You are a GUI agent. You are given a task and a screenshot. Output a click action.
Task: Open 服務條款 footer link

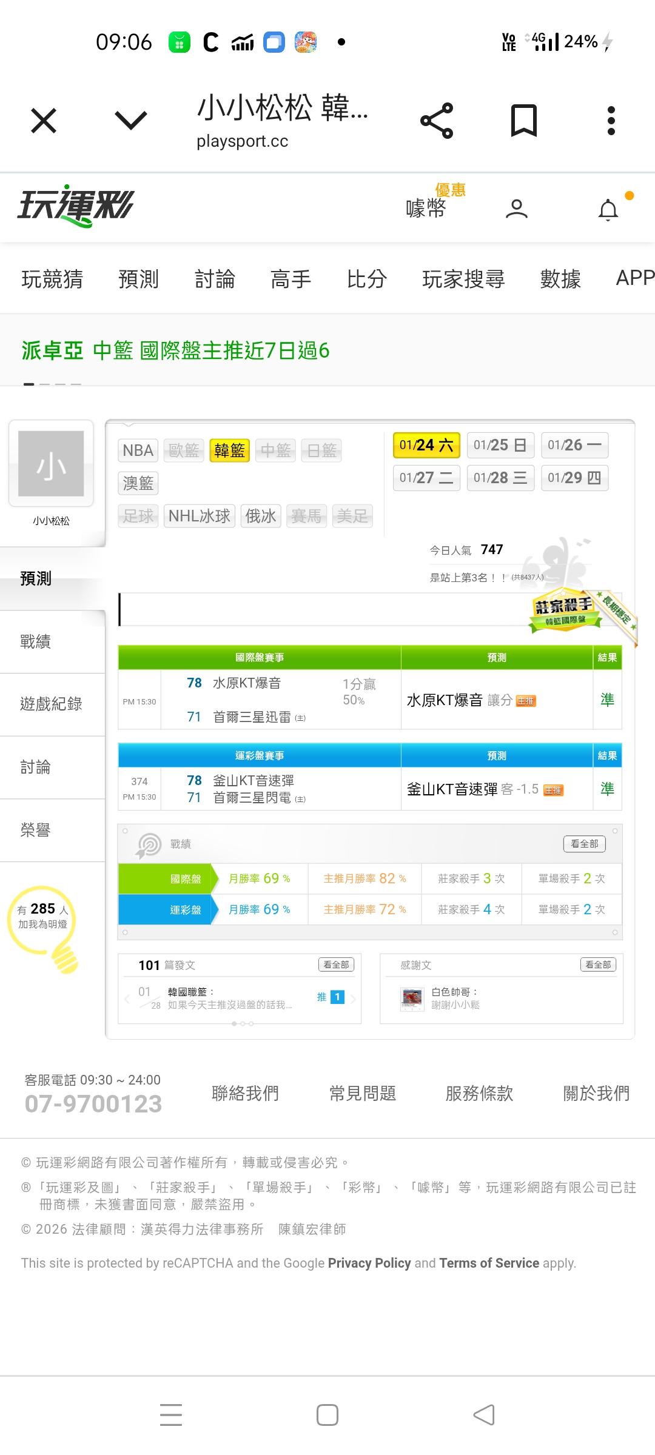[480, 1094]
